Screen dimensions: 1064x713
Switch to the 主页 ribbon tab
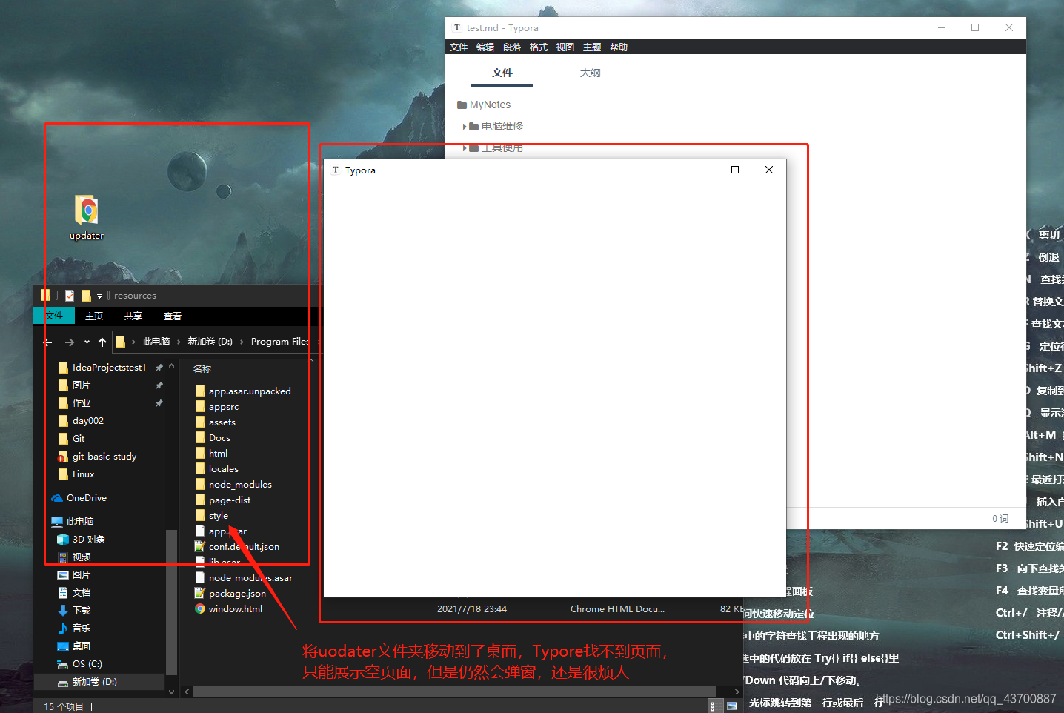click(94, 316)
